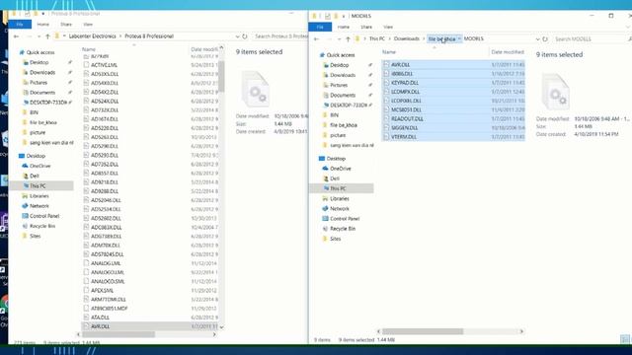Select OneDrive in MODELS window sidebar

click(x=340, y=169)
